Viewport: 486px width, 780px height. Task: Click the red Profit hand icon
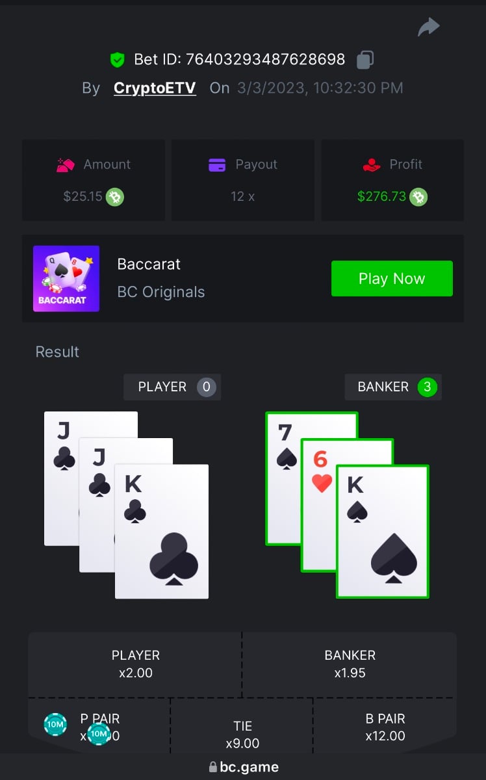(372, 165)
